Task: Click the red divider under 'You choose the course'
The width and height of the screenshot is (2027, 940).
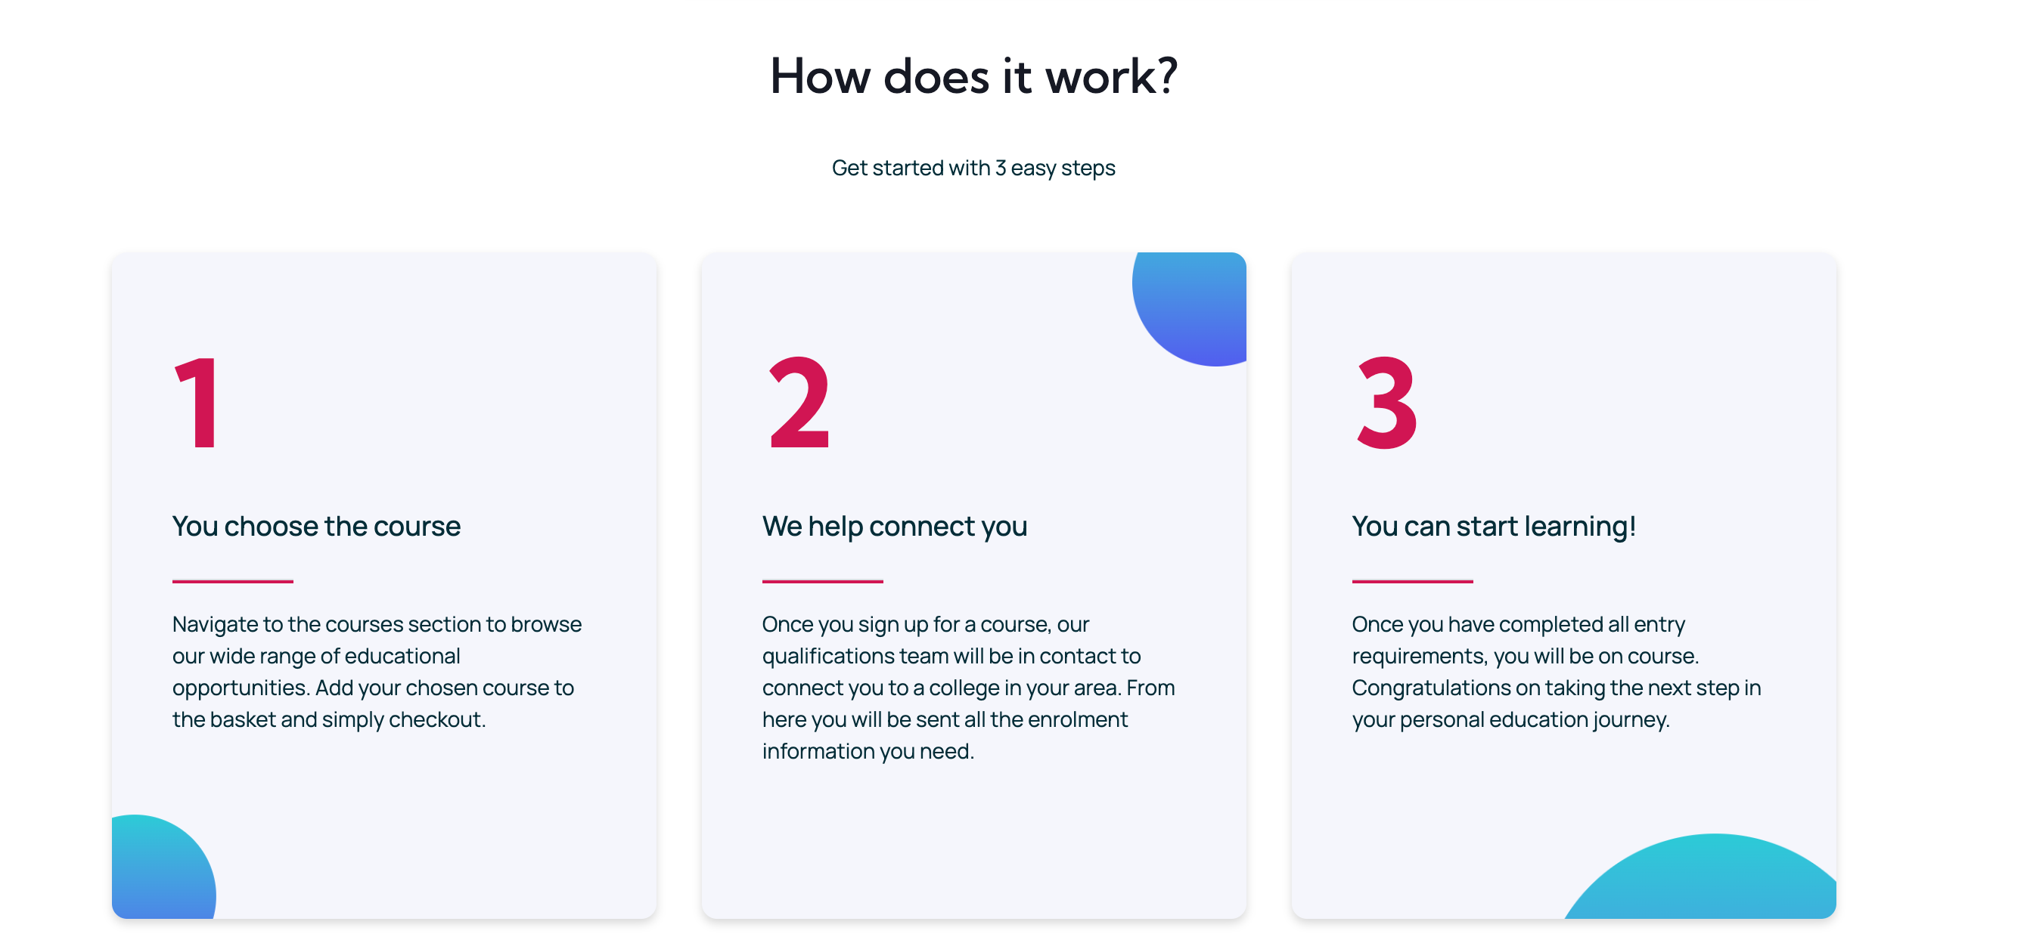Action: 233,582
